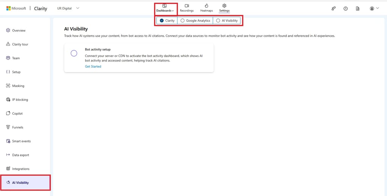Expand the account menu chevron
The width and height of the screenshot is (387, 196).
coord(378,8)
